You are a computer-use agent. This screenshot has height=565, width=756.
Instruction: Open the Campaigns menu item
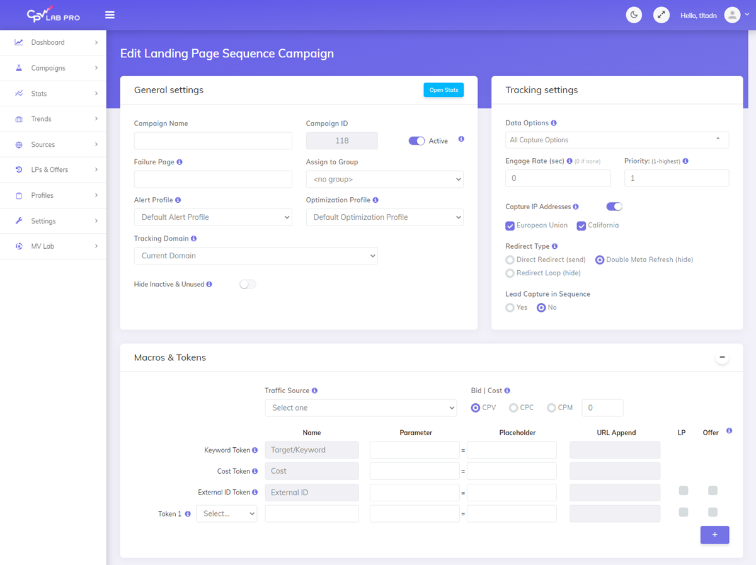pos(53,68)
